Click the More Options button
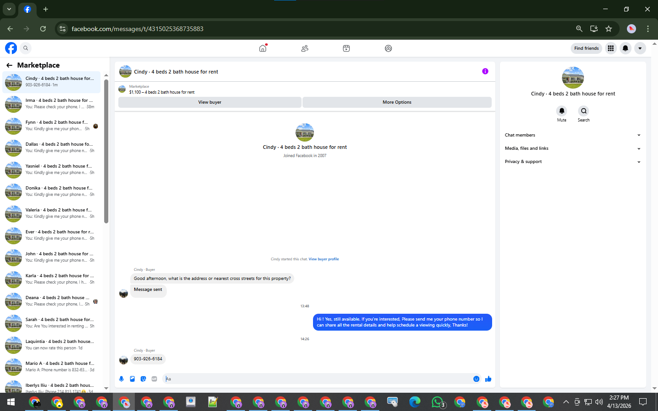Image resolution: width=658 pixels, height=411 pixels. pos(397,102)
